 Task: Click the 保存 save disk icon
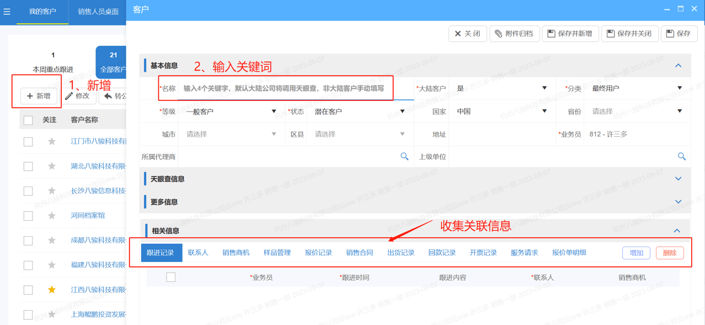671,33
